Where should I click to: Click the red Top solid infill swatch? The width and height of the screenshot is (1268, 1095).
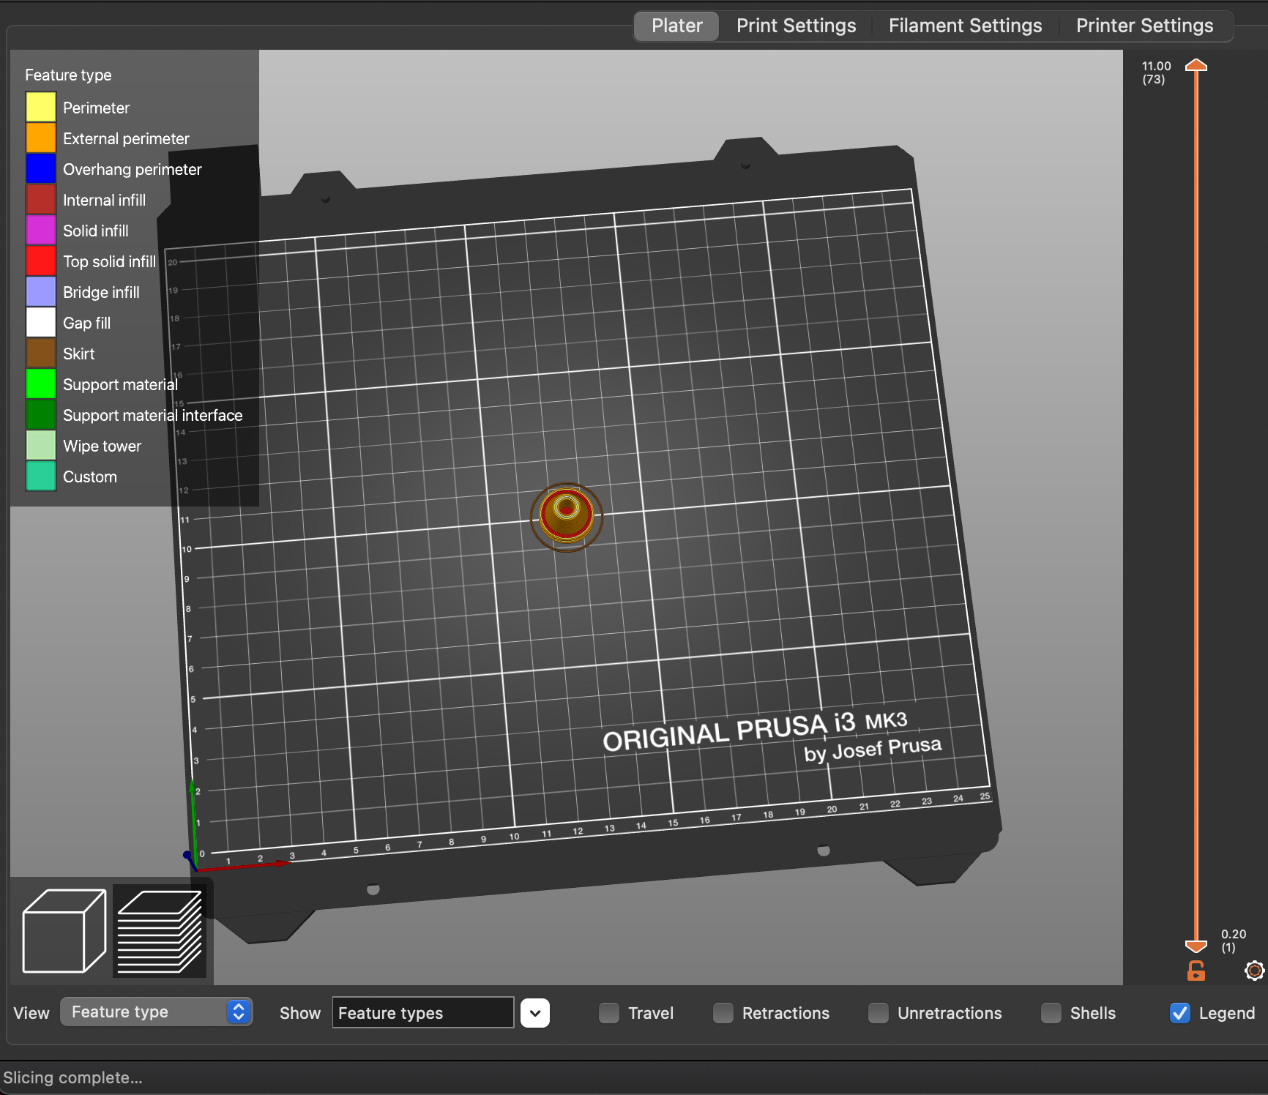[x=41, y=261]
